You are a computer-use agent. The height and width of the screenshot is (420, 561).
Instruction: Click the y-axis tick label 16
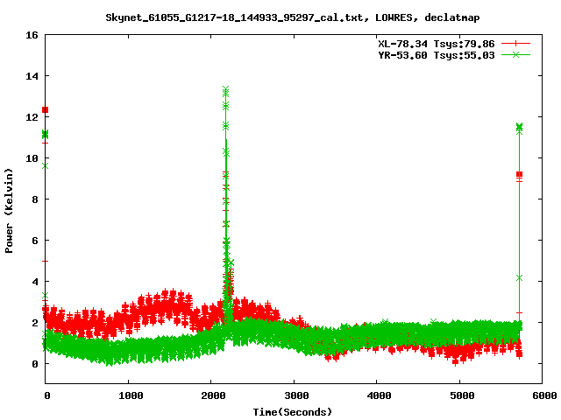click(32, 35)
